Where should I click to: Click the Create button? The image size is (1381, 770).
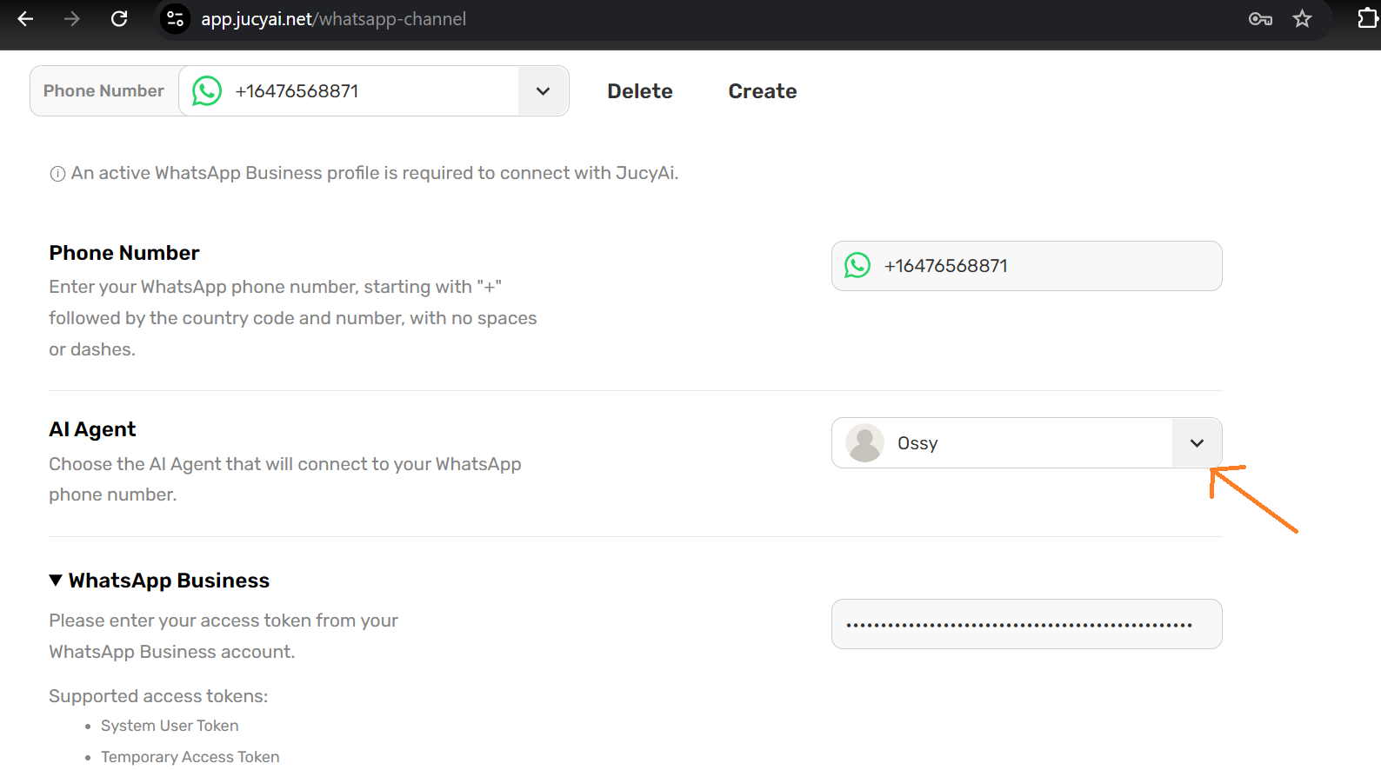pyautogui.click(x=763, y=91)
